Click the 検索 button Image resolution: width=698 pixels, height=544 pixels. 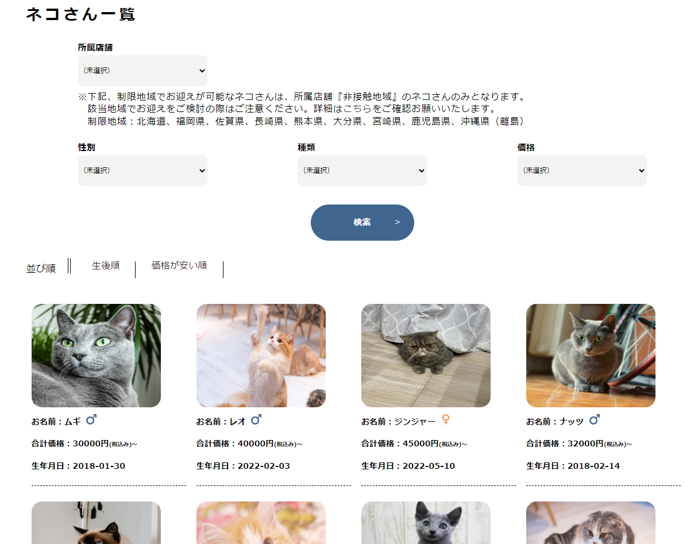click(363, 222)
